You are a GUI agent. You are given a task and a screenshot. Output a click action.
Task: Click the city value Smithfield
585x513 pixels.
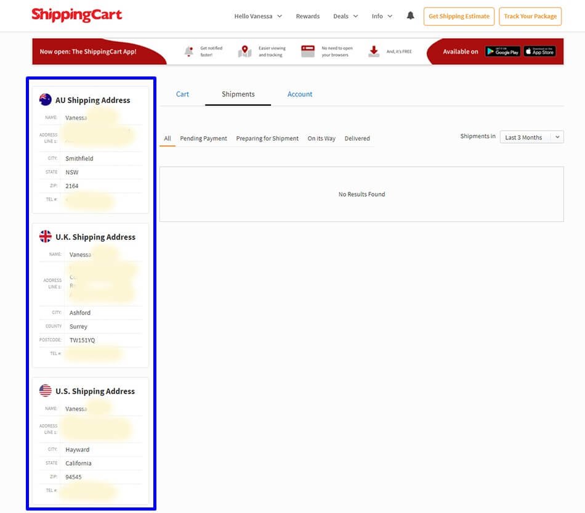point(79,158)
